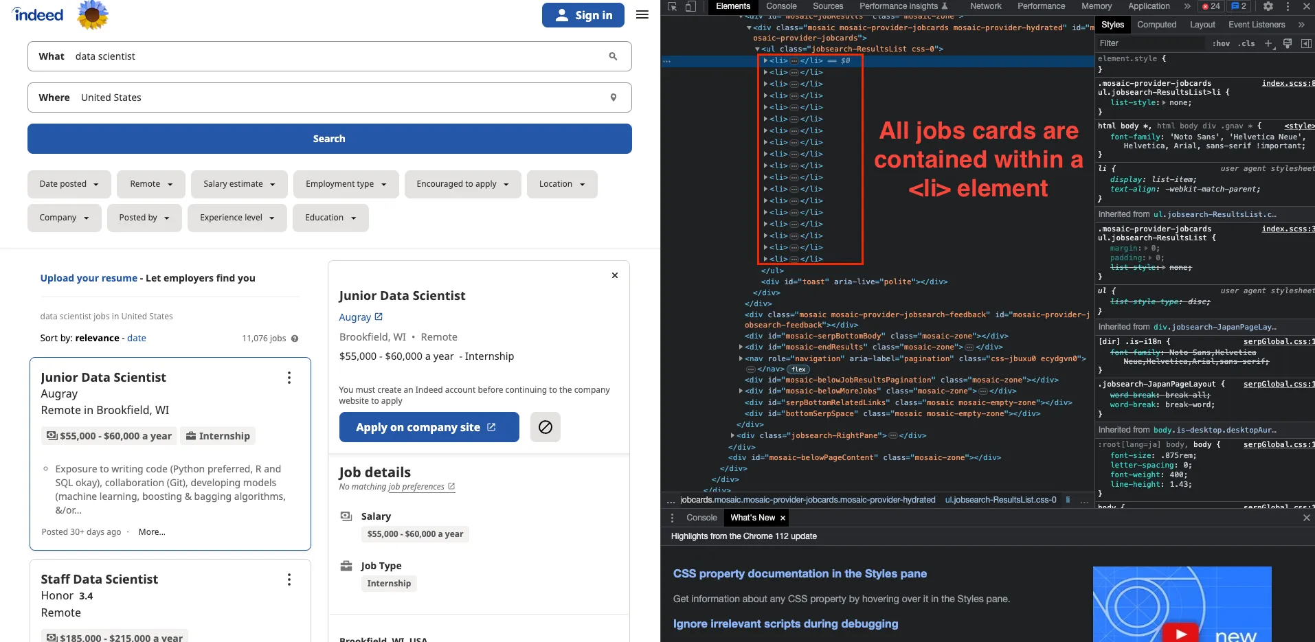Open the Event Listeners tab
The width and height of the screenshot is (1315, 642).
[1257, 25]
